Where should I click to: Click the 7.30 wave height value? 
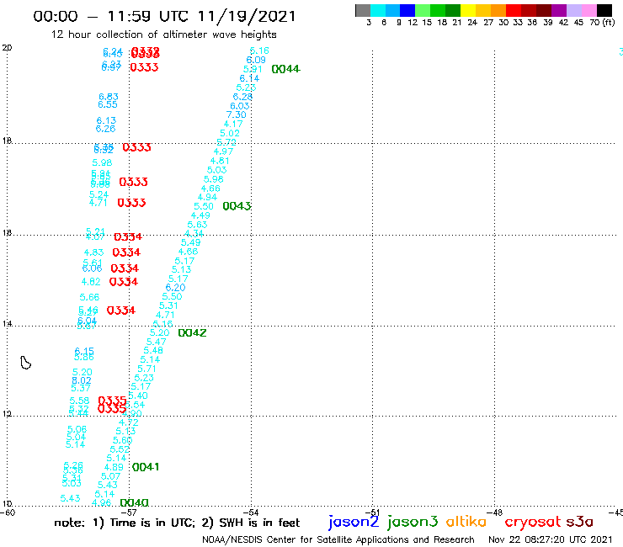click(x=237, y=114)
